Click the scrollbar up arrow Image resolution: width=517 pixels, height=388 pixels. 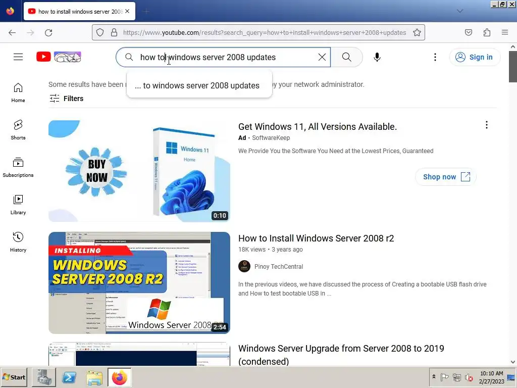[x=513, y=47]
